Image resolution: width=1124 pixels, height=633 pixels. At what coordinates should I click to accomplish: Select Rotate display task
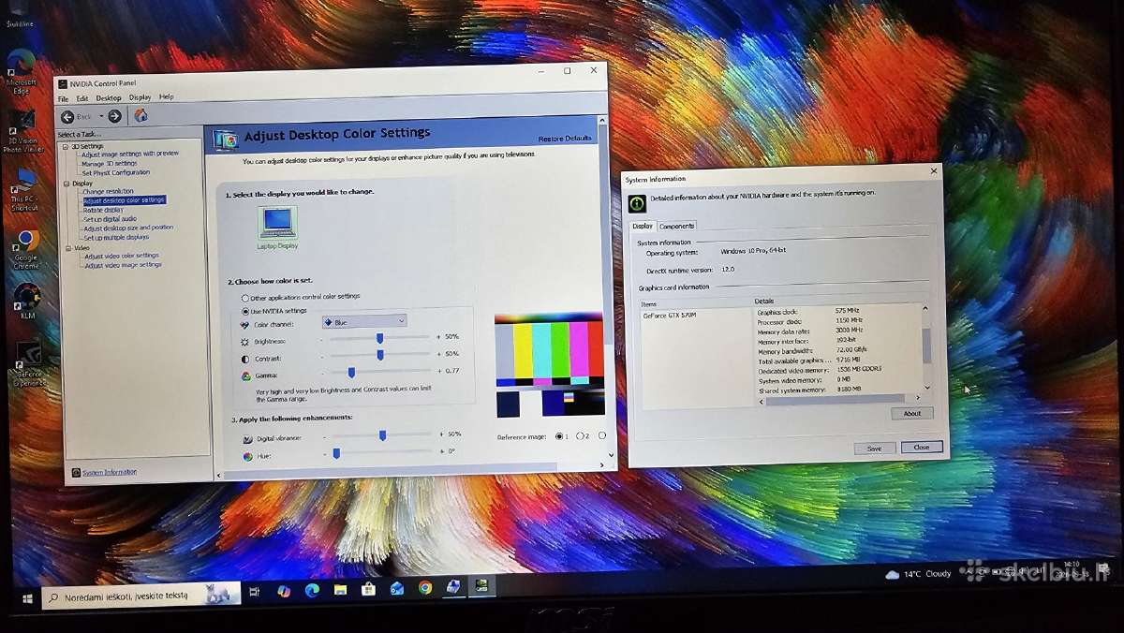click(x=104, y=210)
